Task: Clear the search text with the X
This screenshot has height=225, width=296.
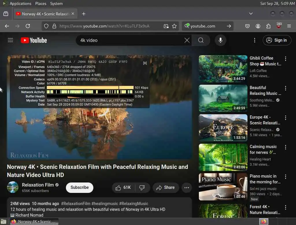Action: pos(187,40)
